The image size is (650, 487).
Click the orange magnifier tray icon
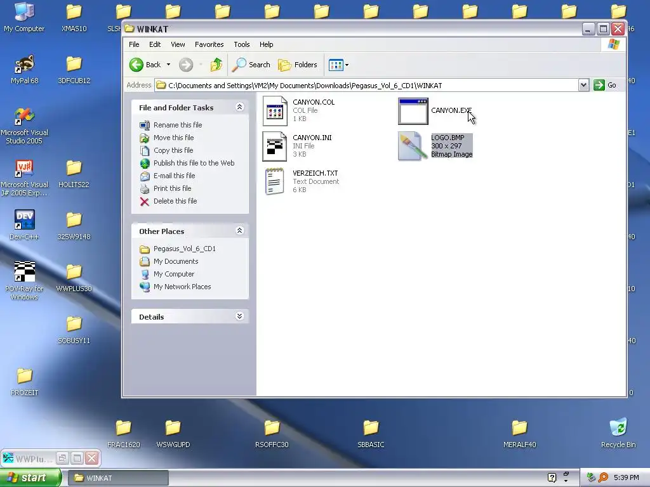coord(603,477)
